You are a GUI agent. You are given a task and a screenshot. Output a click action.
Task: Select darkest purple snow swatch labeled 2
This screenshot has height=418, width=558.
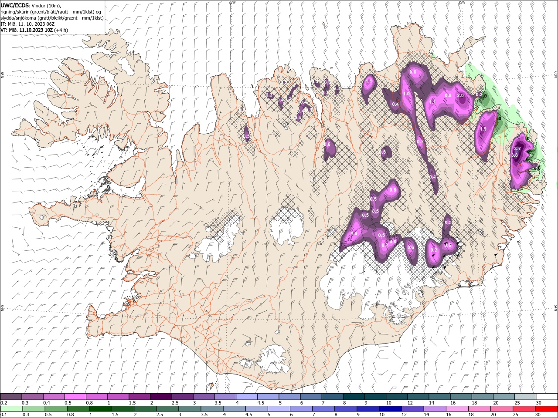[160, 397]
